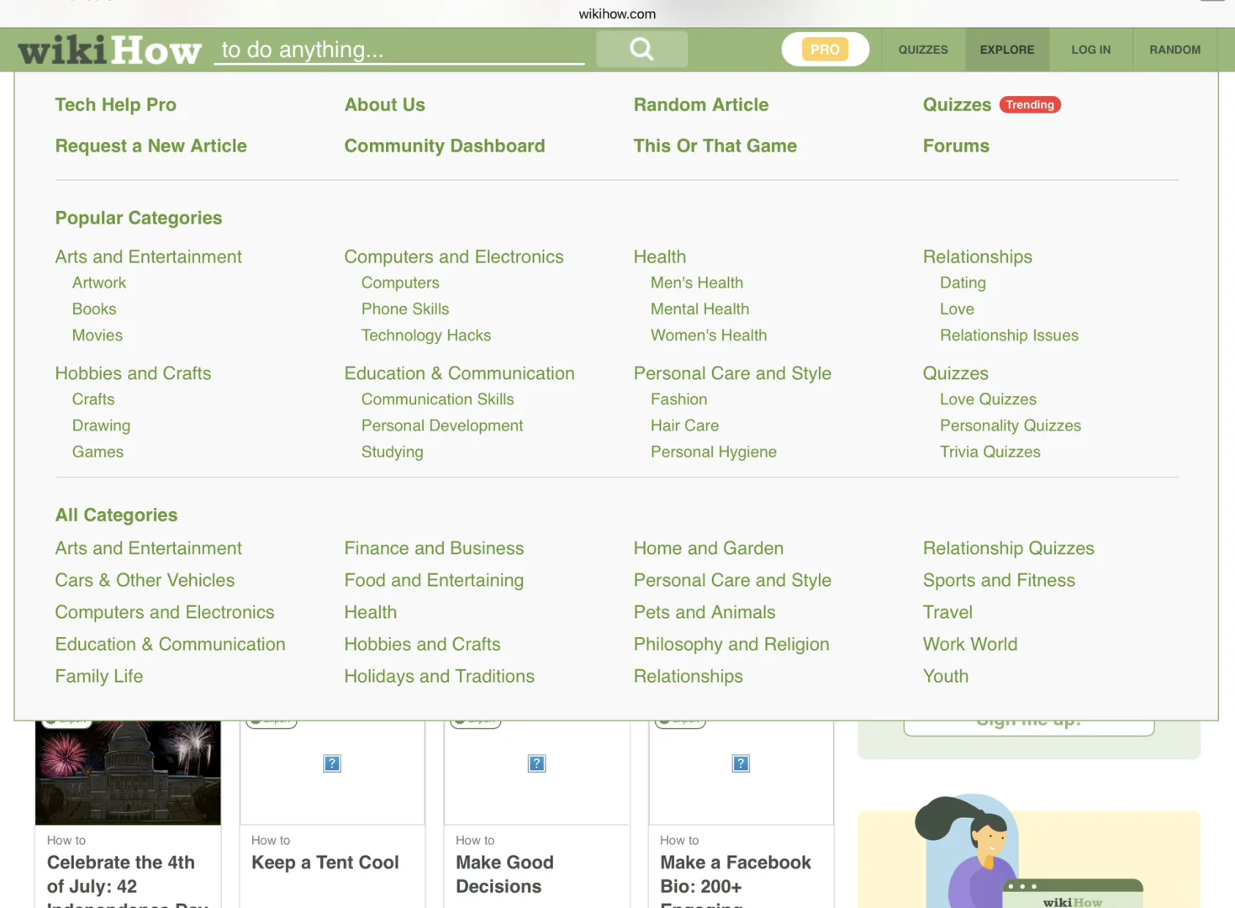1235x908 pixels.
Task: Browse Finance and Business category
Action: pyautogui.click(x=434, y=548)
